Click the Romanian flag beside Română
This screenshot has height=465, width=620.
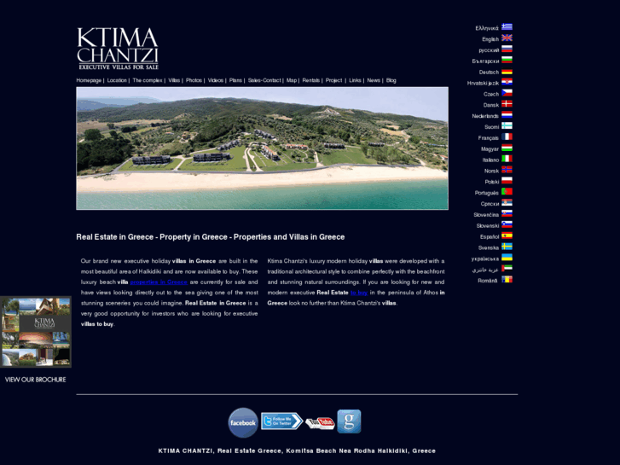coord(507,279)
